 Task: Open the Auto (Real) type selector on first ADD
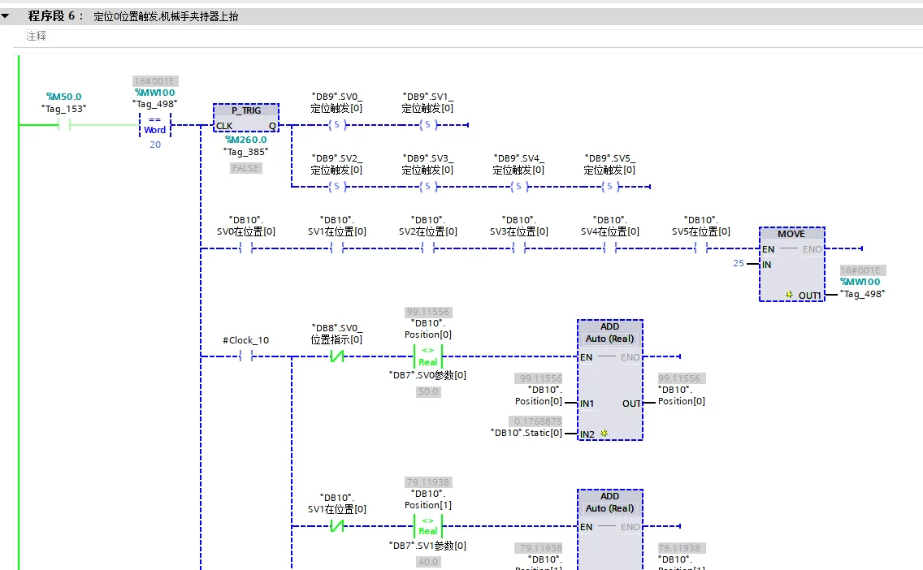tap(610, 339)
